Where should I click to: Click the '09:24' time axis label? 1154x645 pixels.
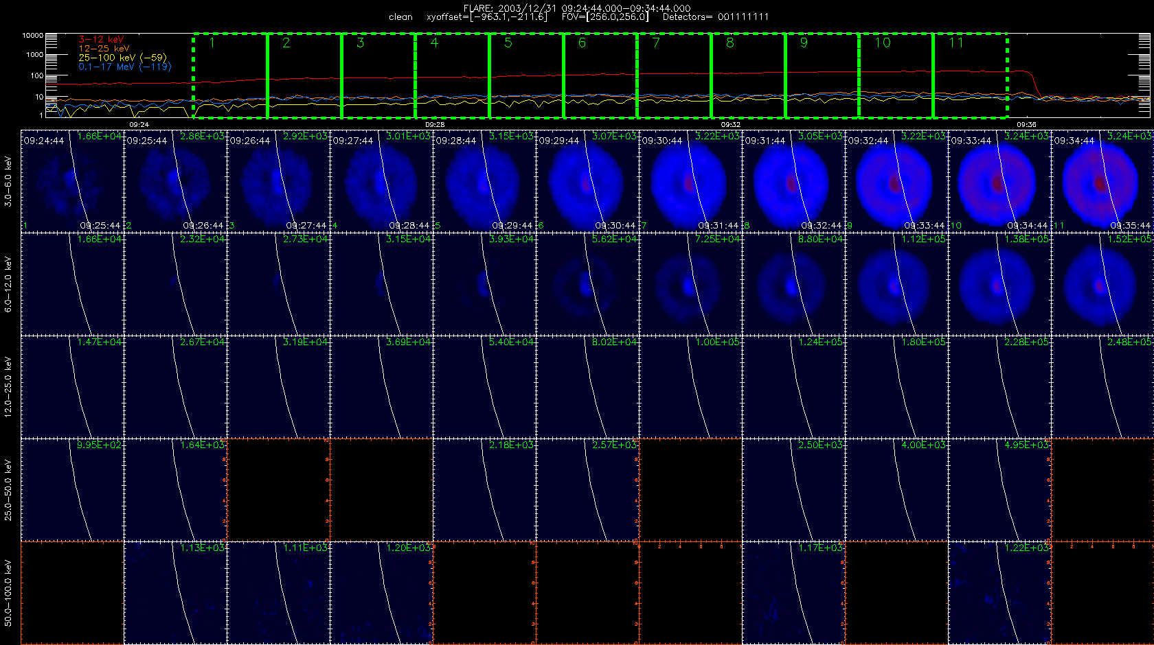pos(139,125)
